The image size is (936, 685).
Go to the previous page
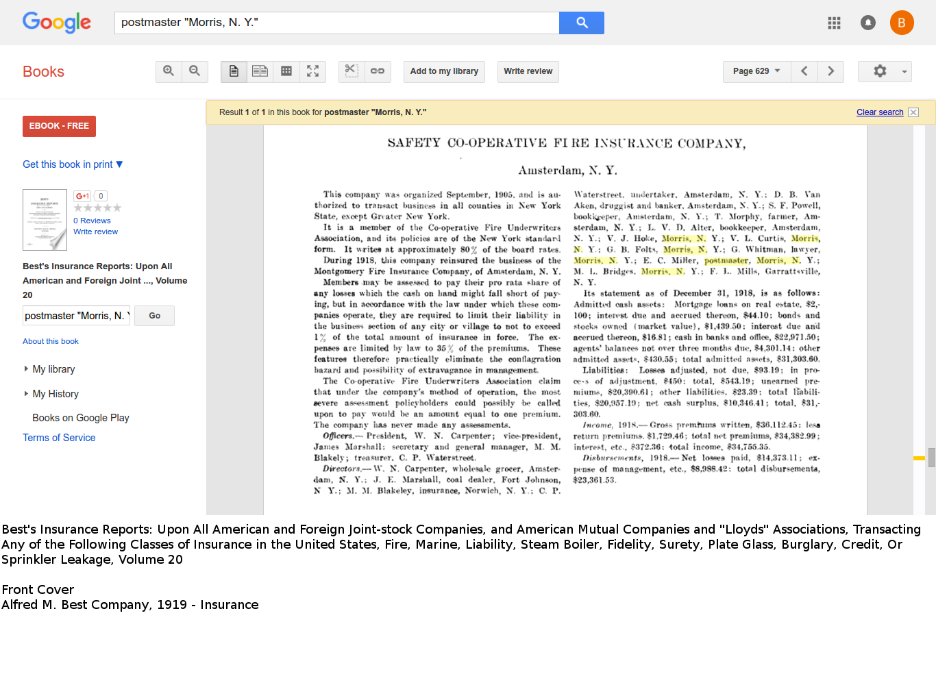coord(804,71)
